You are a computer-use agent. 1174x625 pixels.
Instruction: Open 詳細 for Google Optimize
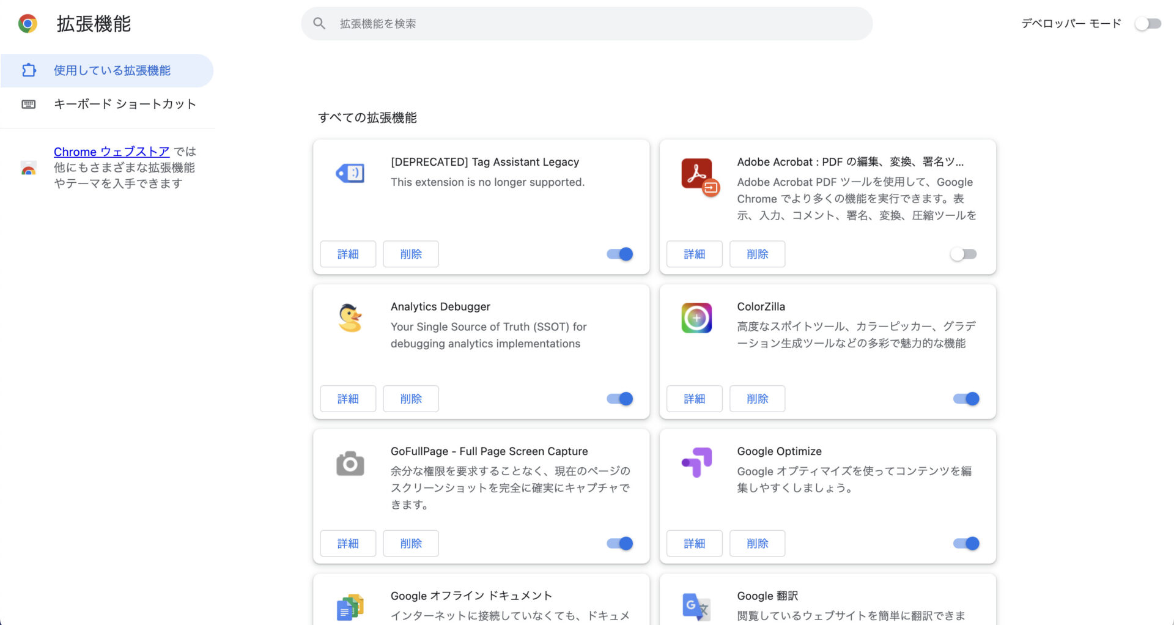coord(695,543)
